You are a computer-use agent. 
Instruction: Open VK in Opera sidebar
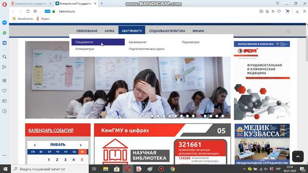click(x=4, y=43)
